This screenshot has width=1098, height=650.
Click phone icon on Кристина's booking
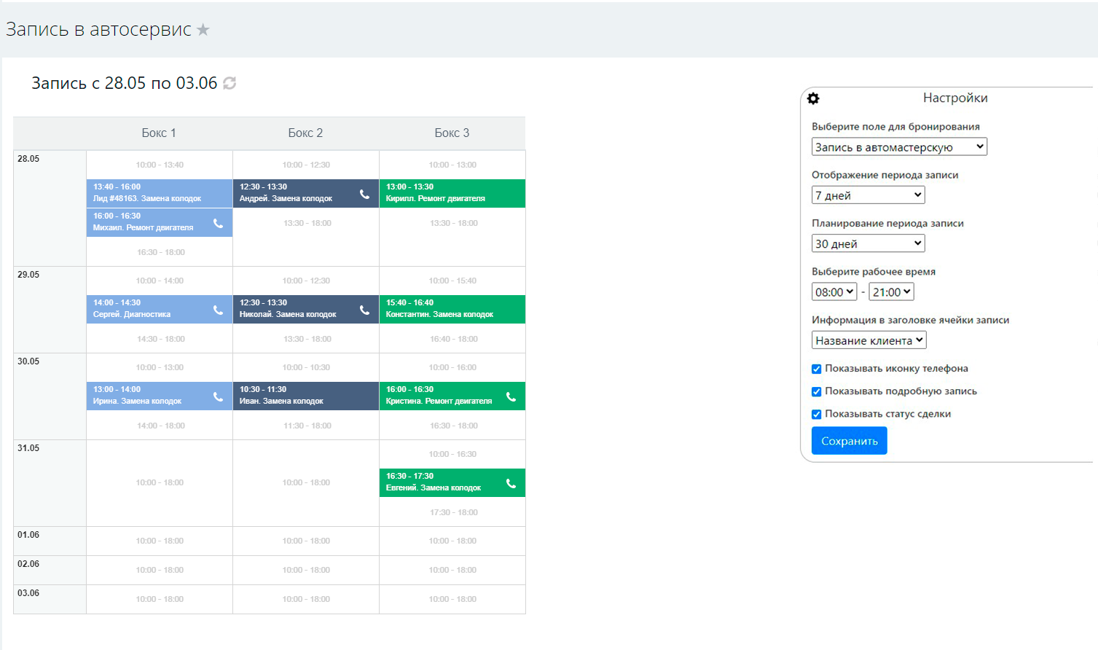(x=511, y=396)
